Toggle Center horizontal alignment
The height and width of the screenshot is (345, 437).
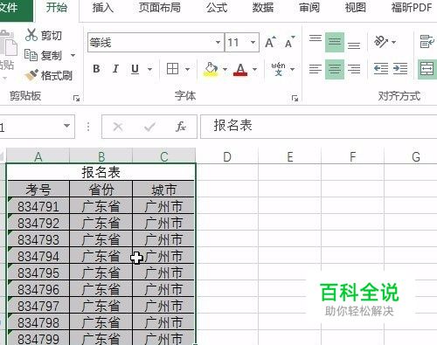pyautogui.click(x=335, y=69)
